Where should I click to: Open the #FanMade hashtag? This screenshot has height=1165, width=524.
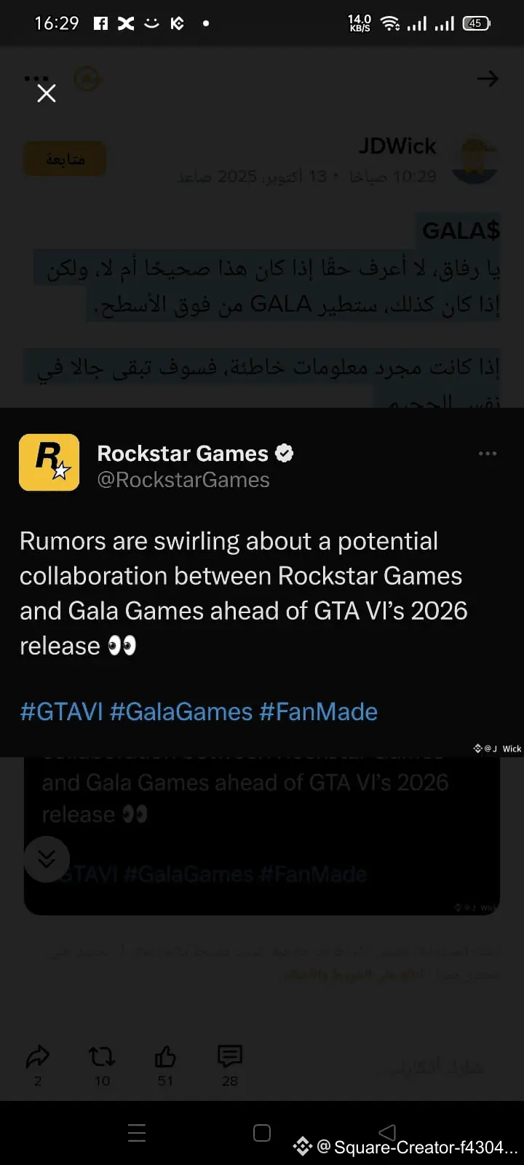point(319,711)
